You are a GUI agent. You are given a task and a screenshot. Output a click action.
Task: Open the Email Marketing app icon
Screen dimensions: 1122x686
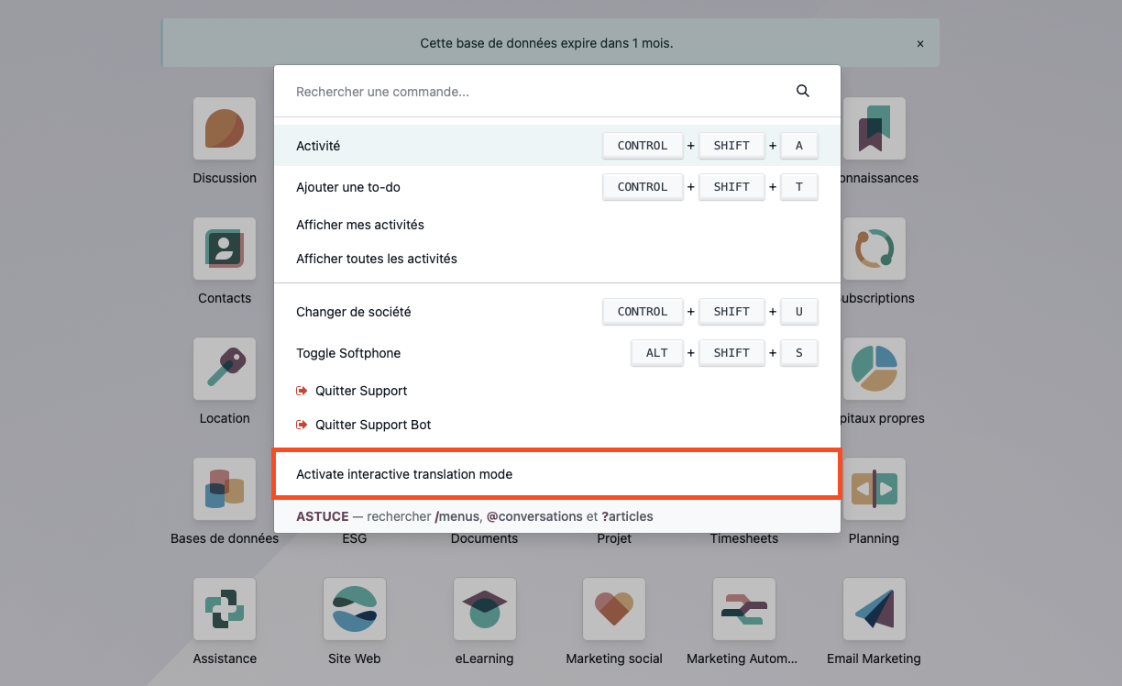[874, 609]
